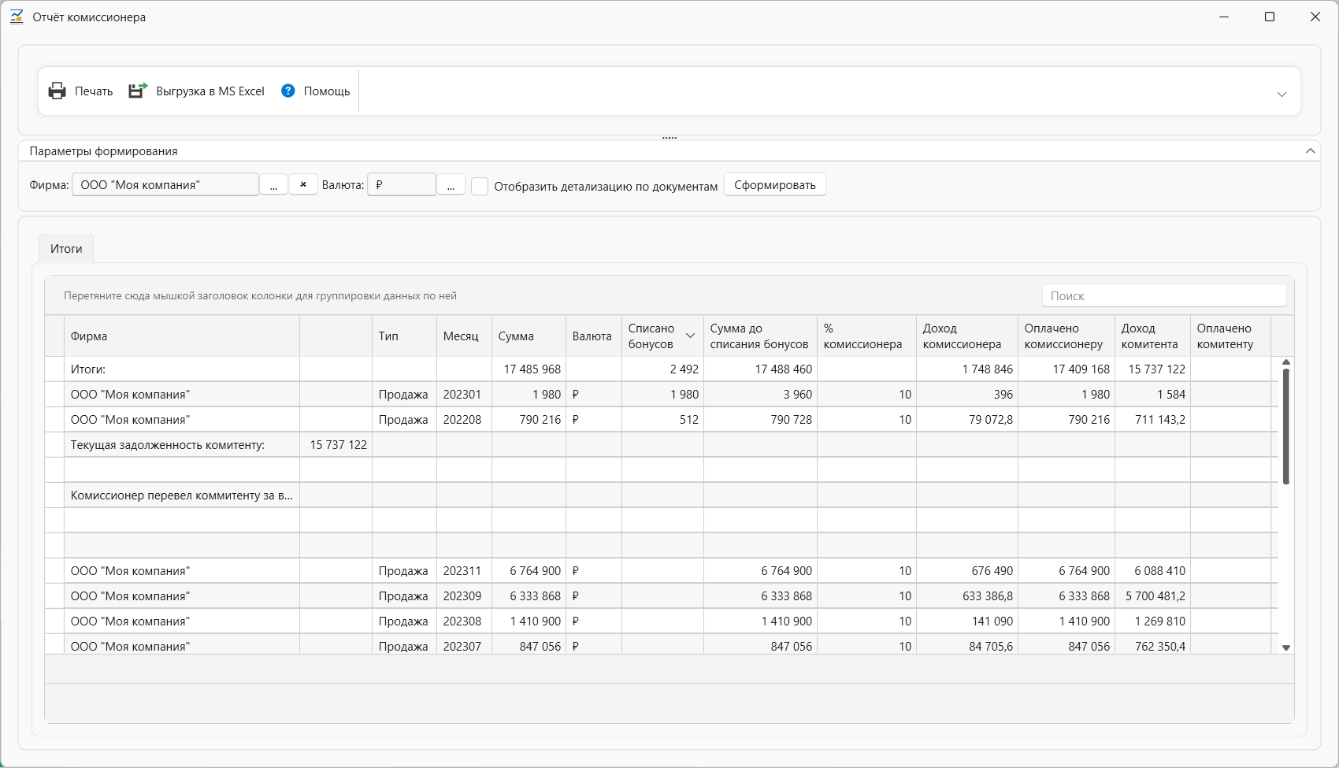This screenshot has height=768, width=1339.
Task: Select the Итоги: row label
Action: [x=88, y=369]
